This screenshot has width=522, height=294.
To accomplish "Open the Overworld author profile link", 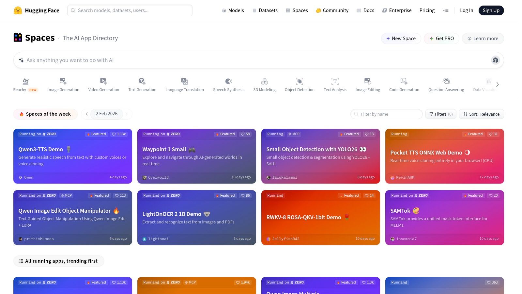I will 156,177.
